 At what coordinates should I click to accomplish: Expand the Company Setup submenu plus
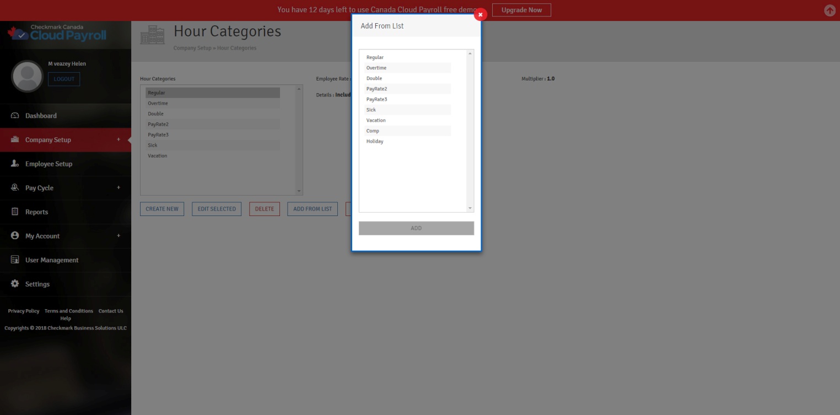(x=119, y=139)
